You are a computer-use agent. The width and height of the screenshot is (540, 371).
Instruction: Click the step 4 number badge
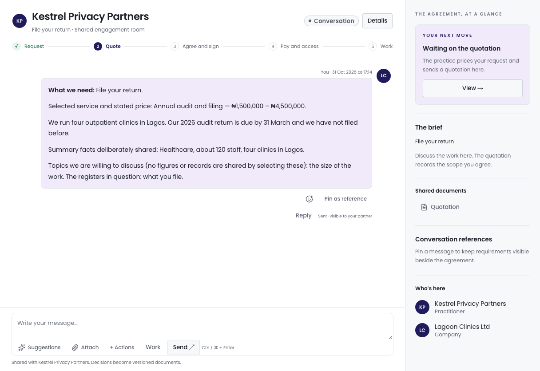coord(273,46)
